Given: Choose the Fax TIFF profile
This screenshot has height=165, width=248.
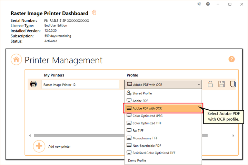Looking at the screenshot, I should 163,130.
